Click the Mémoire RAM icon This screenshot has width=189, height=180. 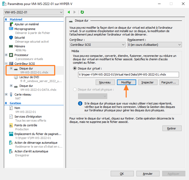click(x=11, y=46)
